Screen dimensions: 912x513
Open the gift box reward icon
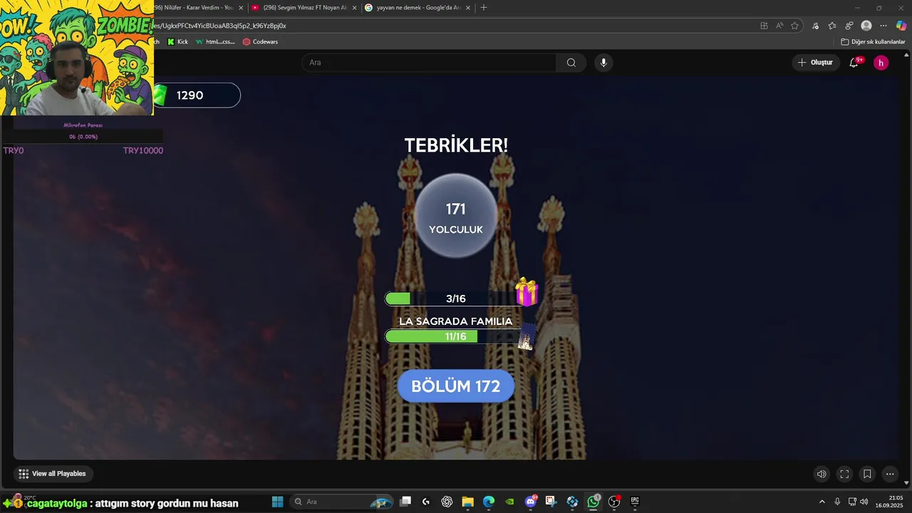[527, 292]
